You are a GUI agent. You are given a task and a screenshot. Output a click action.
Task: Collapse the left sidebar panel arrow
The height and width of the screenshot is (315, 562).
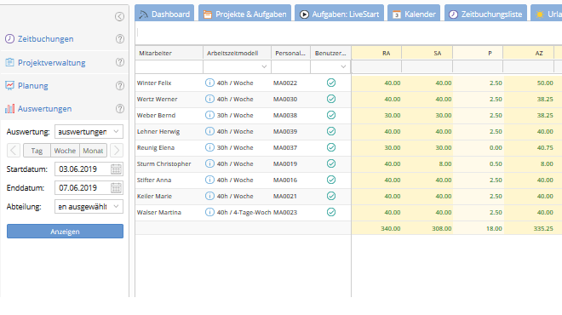(x=119, y=16)
